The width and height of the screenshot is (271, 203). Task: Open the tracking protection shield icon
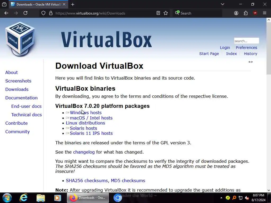[x=43, y=13]
